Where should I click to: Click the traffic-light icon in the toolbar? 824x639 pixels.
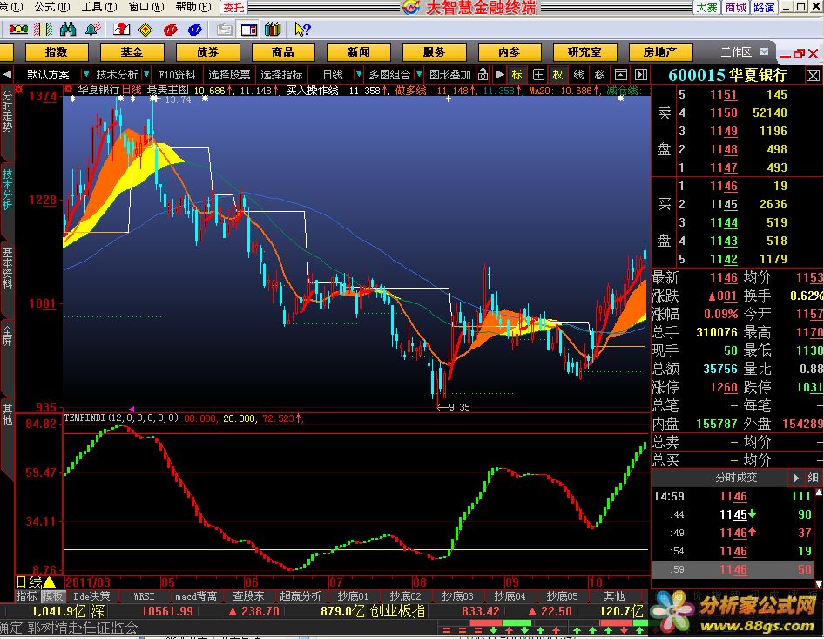[18, 29]
